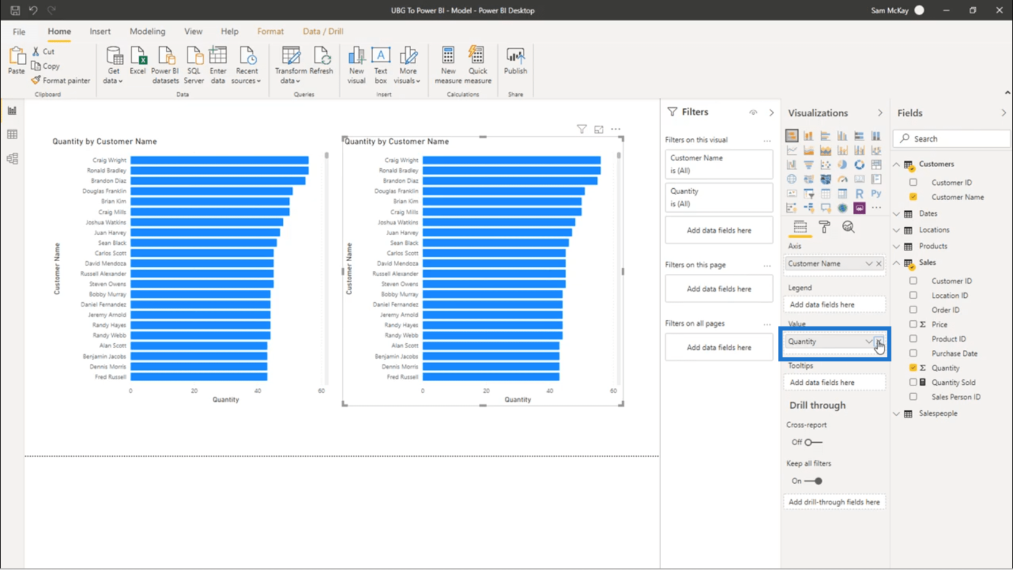Toggle the Cross-report switch
This screenshot has height=570, width=1013.
pos(813,442)
